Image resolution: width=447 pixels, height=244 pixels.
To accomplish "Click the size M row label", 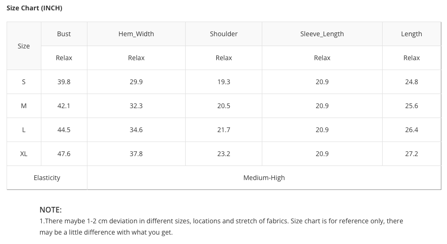I will [x=24, y=106].
